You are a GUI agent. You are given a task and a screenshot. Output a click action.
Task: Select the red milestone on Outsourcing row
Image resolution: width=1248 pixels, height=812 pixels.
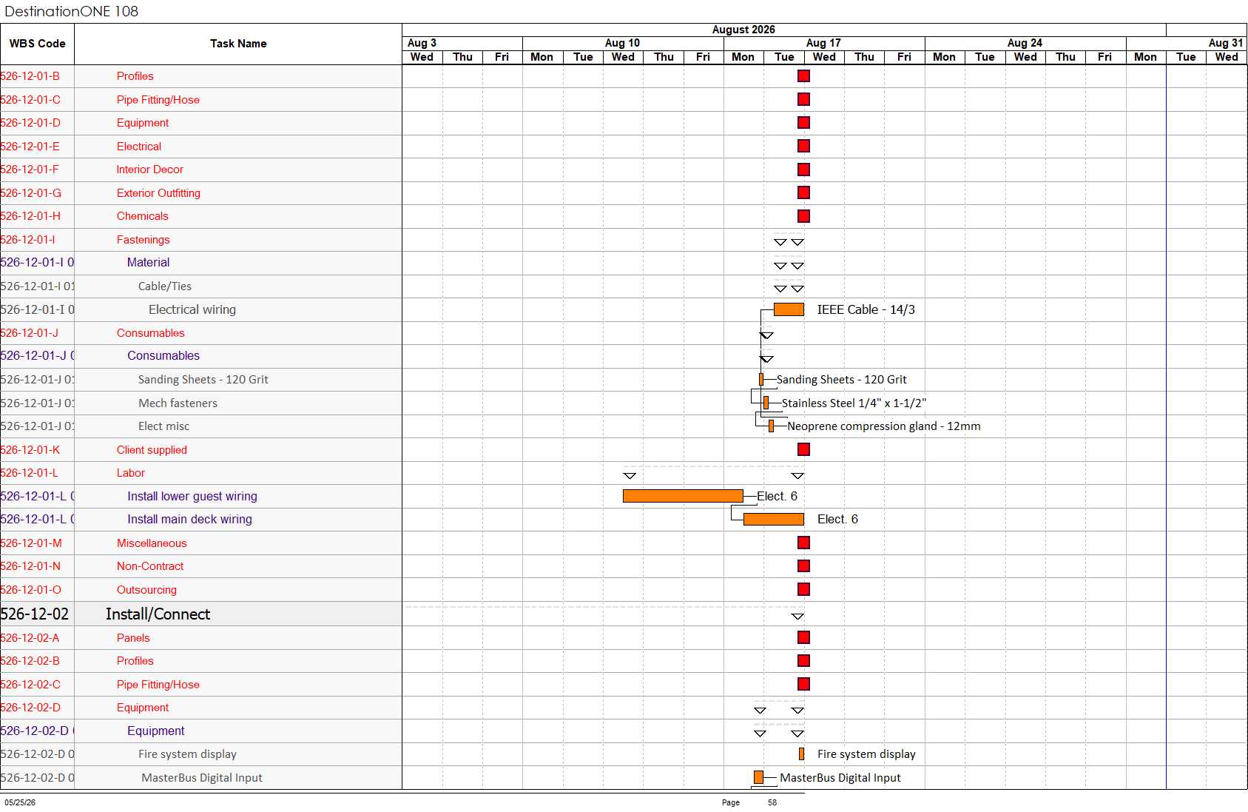pyautogui.click(x=803, y=589)
